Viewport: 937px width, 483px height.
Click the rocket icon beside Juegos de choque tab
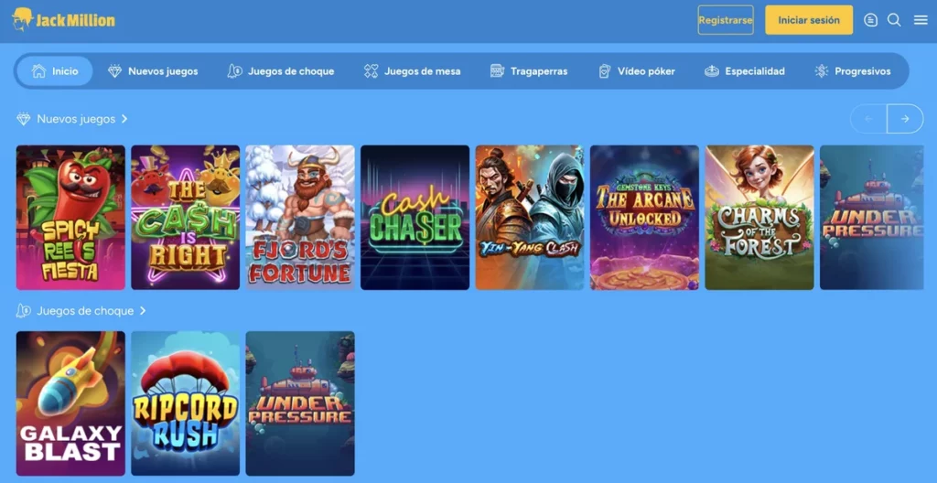point(234,71)
